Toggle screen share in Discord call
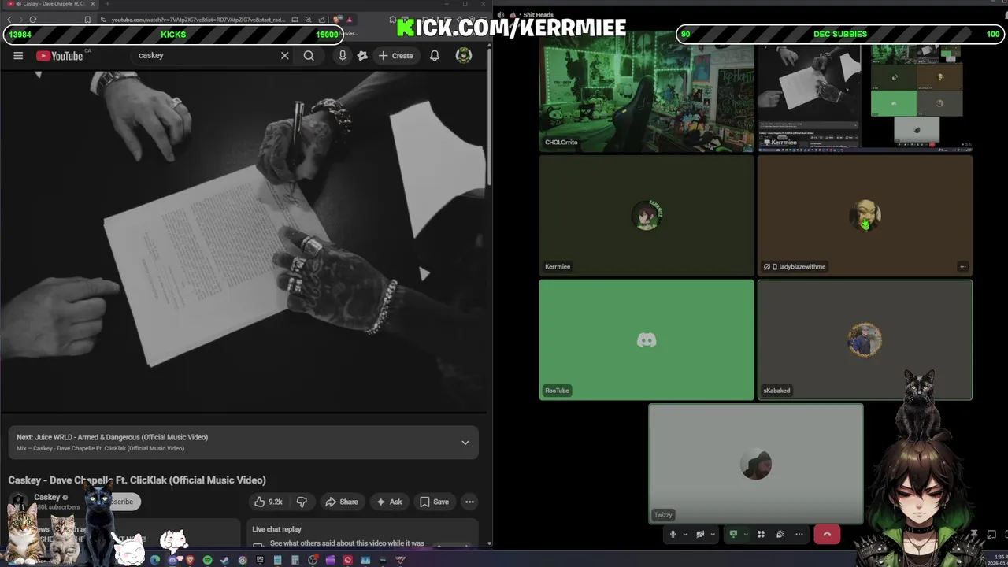The height and width of the screenshot is (567, 1008). [x=733, y=535]
